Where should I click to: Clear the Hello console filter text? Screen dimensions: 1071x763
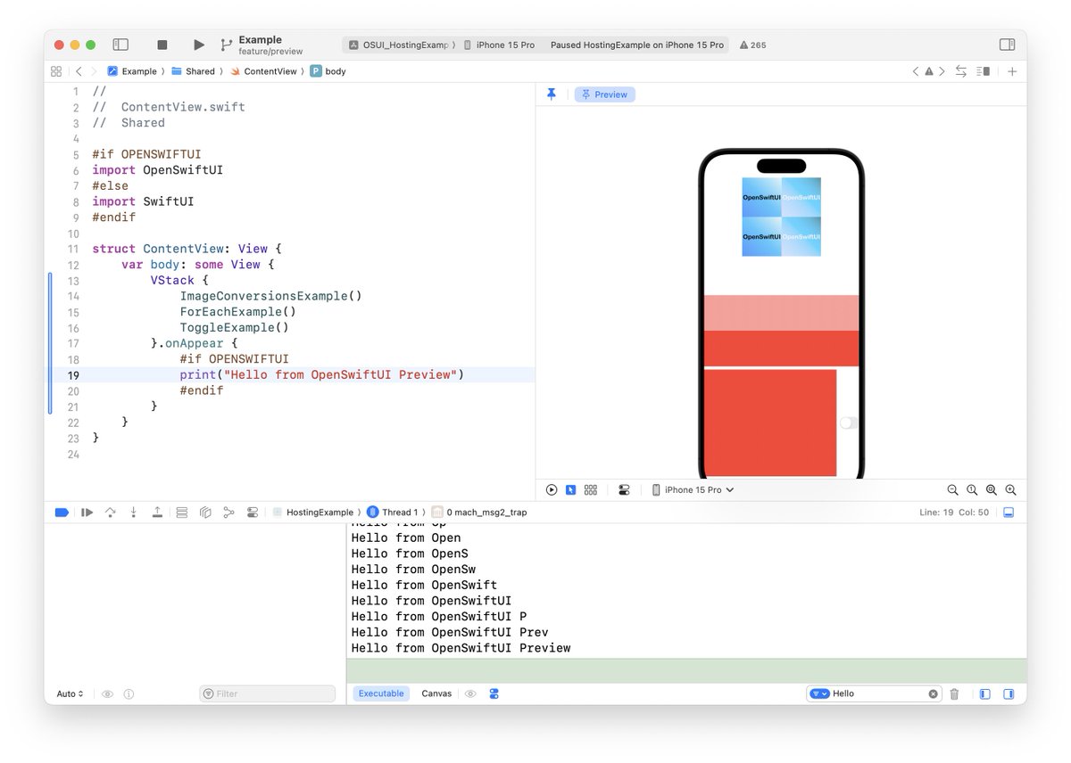pyautogui.click(x=933, y=693)
